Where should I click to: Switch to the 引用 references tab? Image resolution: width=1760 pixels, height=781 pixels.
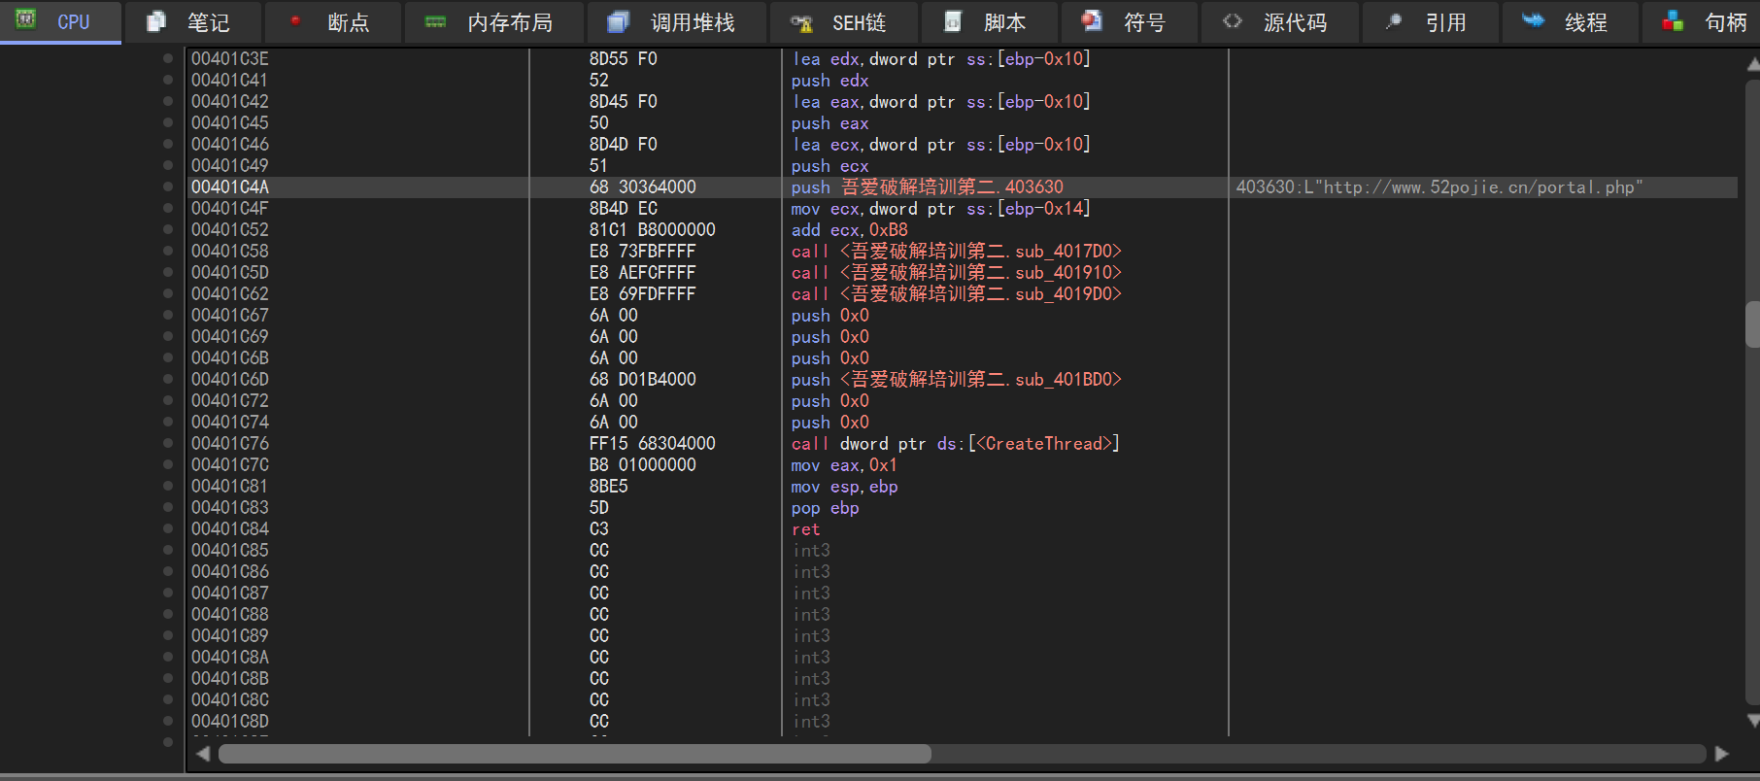coord(1431,22)
